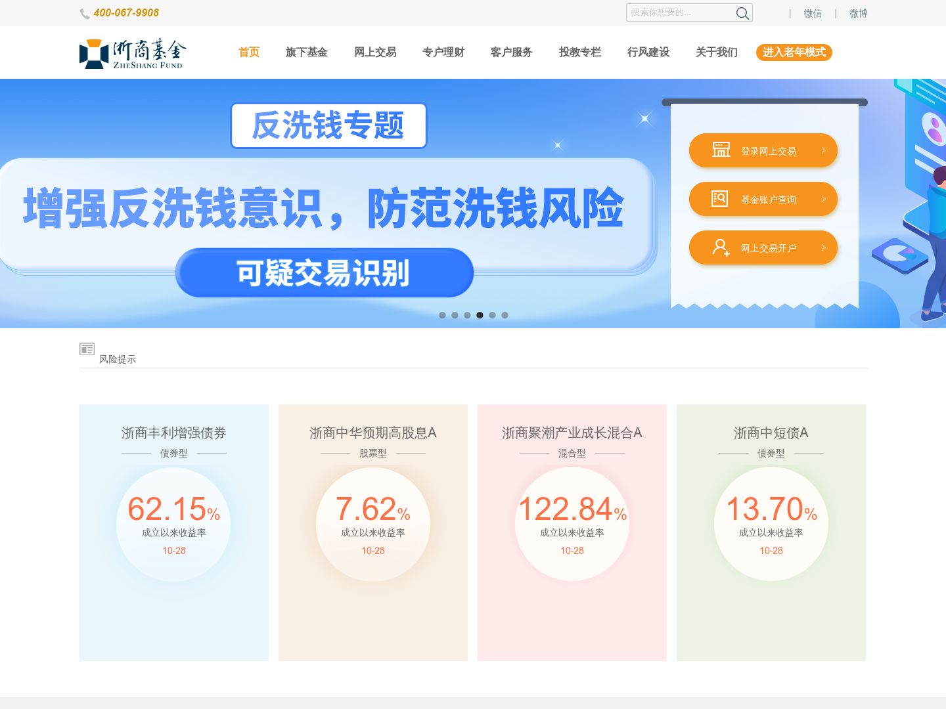
Task: Click the 网上交易开户 button
Action: (763, 247)
